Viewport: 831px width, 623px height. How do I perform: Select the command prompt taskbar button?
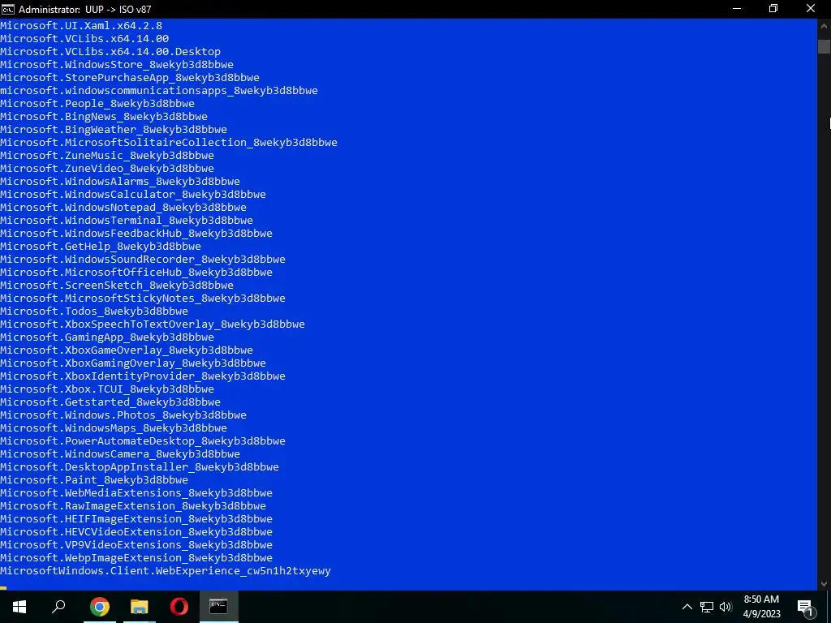pos(218,607)
